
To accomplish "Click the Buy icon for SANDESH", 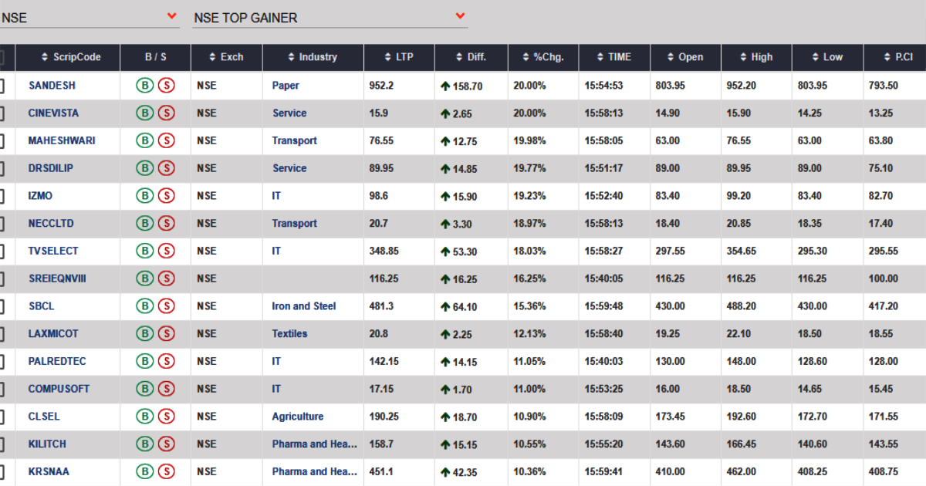I will [144, 86].
